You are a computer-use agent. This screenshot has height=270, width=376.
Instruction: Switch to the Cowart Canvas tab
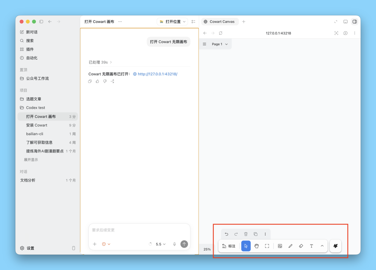point(219,22)
